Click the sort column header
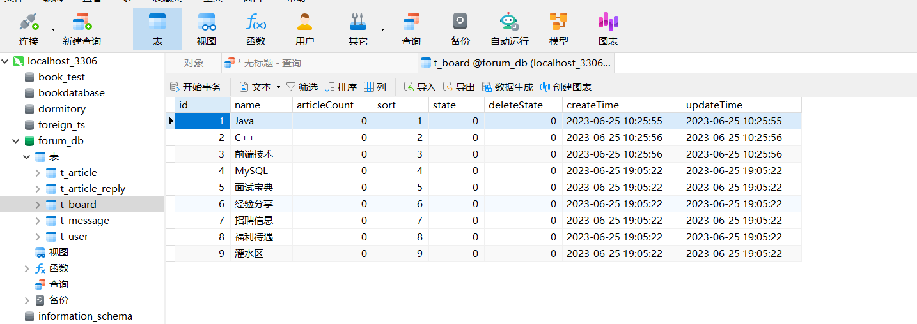Viewport: 917px width, 324px height. click(401, 105)
